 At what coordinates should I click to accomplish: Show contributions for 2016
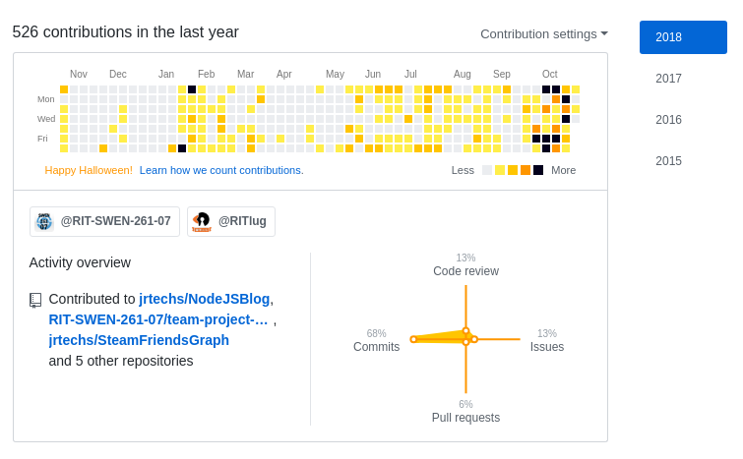click(669, 120)
